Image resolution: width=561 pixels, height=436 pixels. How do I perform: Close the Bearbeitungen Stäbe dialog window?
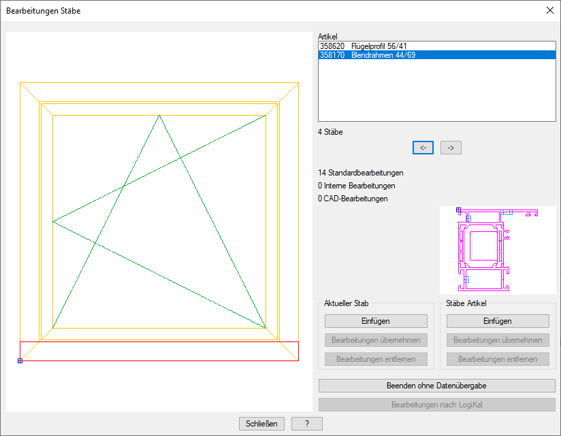pyautogui.click(x=549, y=11)
